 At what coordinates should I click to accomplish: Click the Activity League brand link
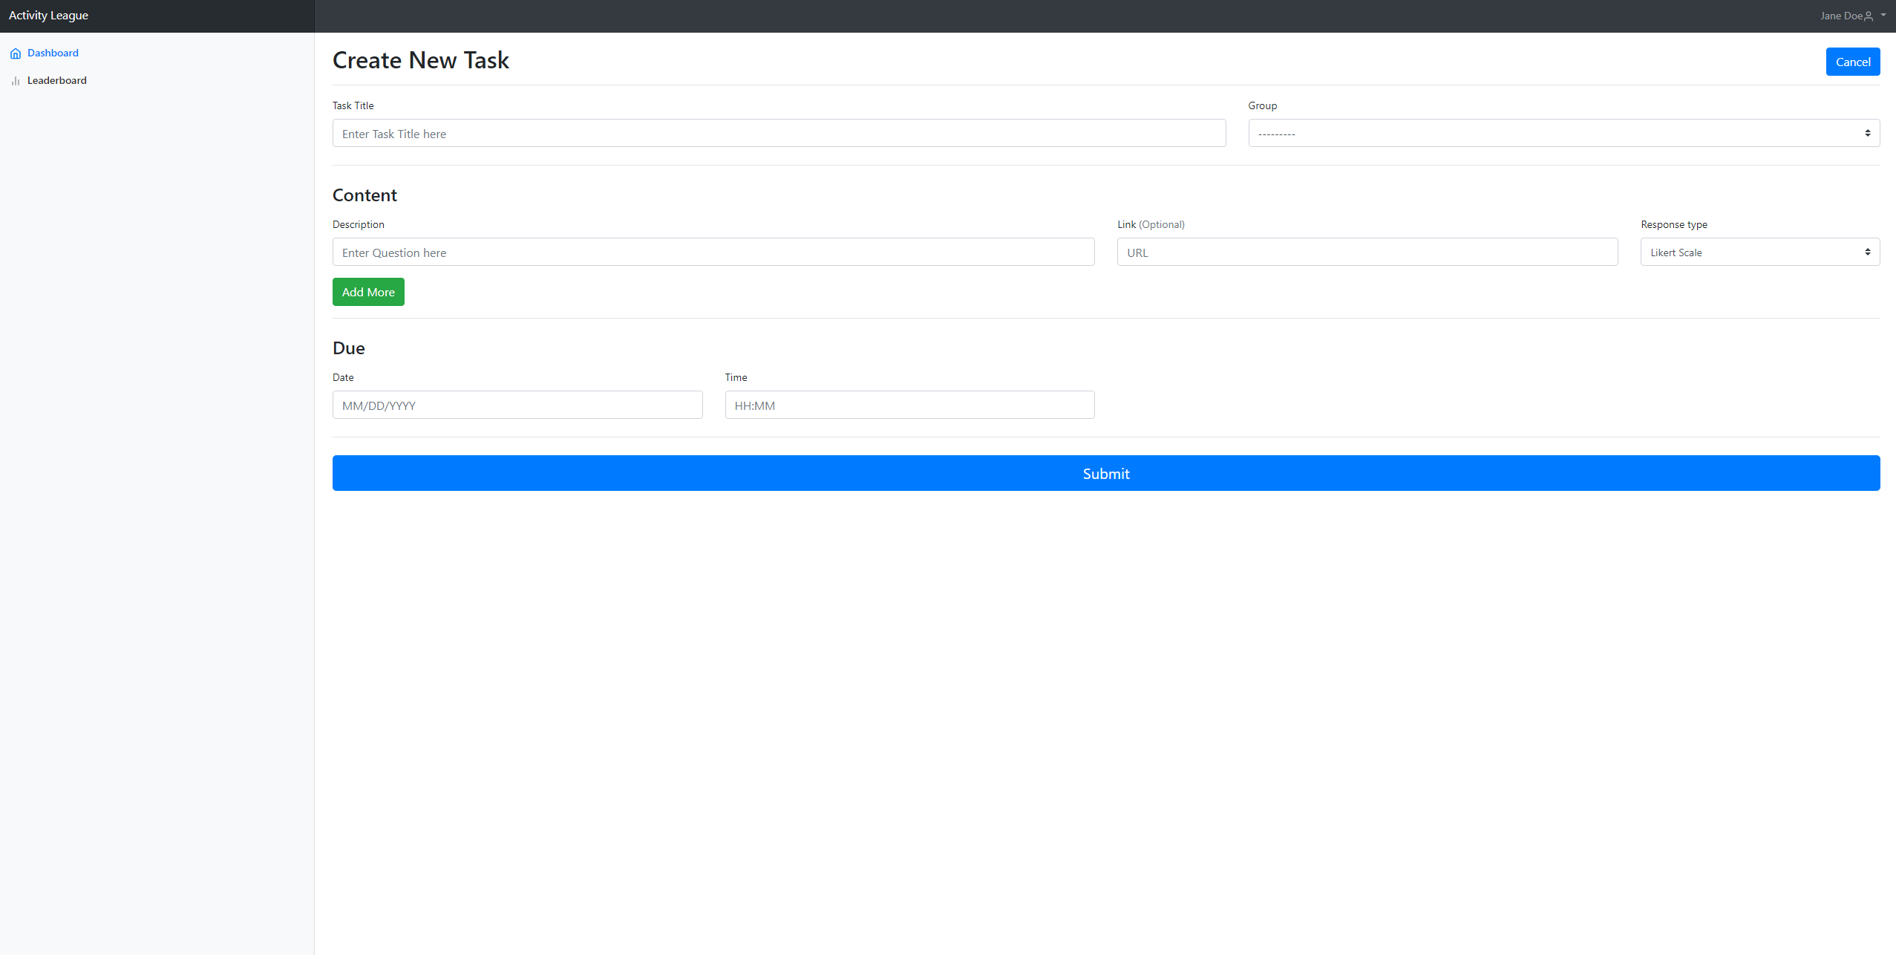48,15
